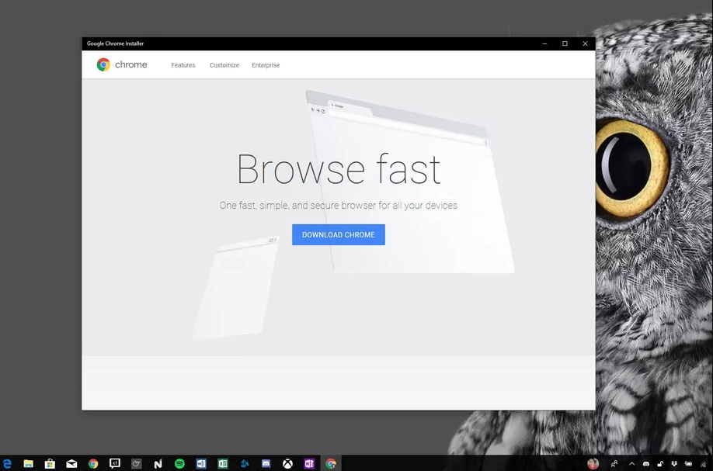Screen dimensions: 713x471
Task: Open Microsoft Excel from the taskbar
Action: (223, 463)
